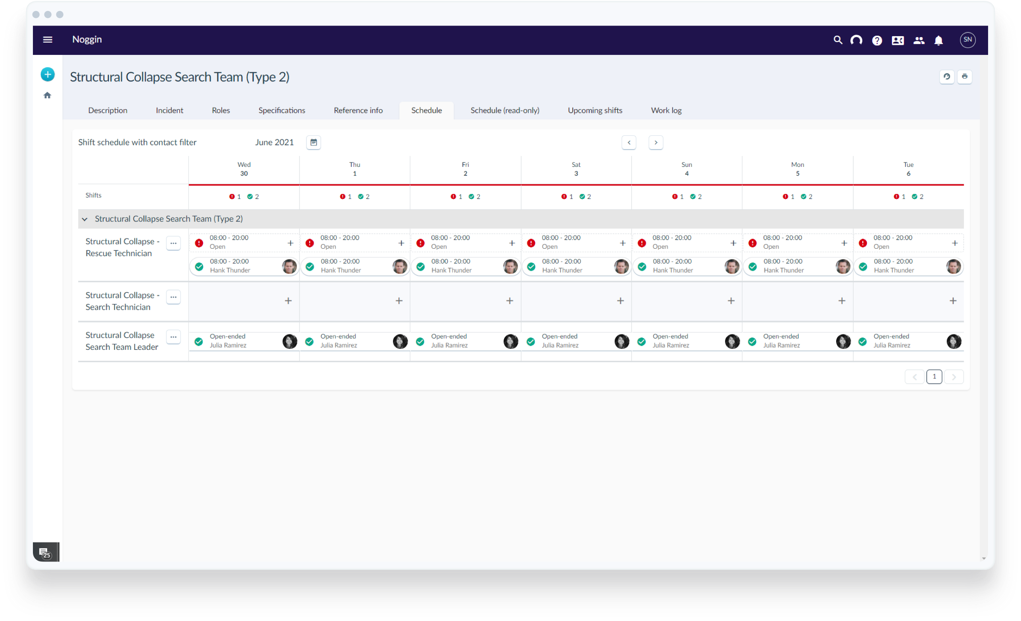The width and height of the screenshot is (1021, 621).
Task: Switch to the Roles tab
Action: coord(220,110)
